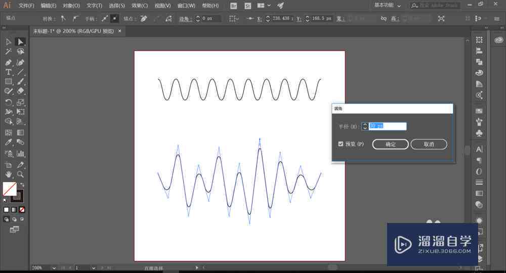This screenshot has width=506, height=273.
Task: Select the Curvature tool
Action: [x=20, y=63]
